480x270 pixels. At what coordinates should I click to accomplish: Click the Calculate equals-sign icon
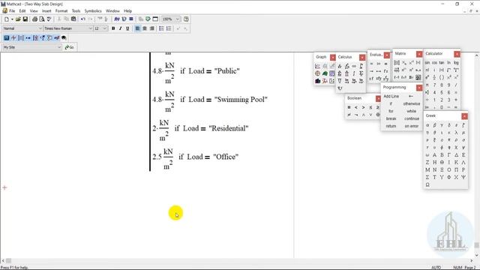click(x=131, y=19)
